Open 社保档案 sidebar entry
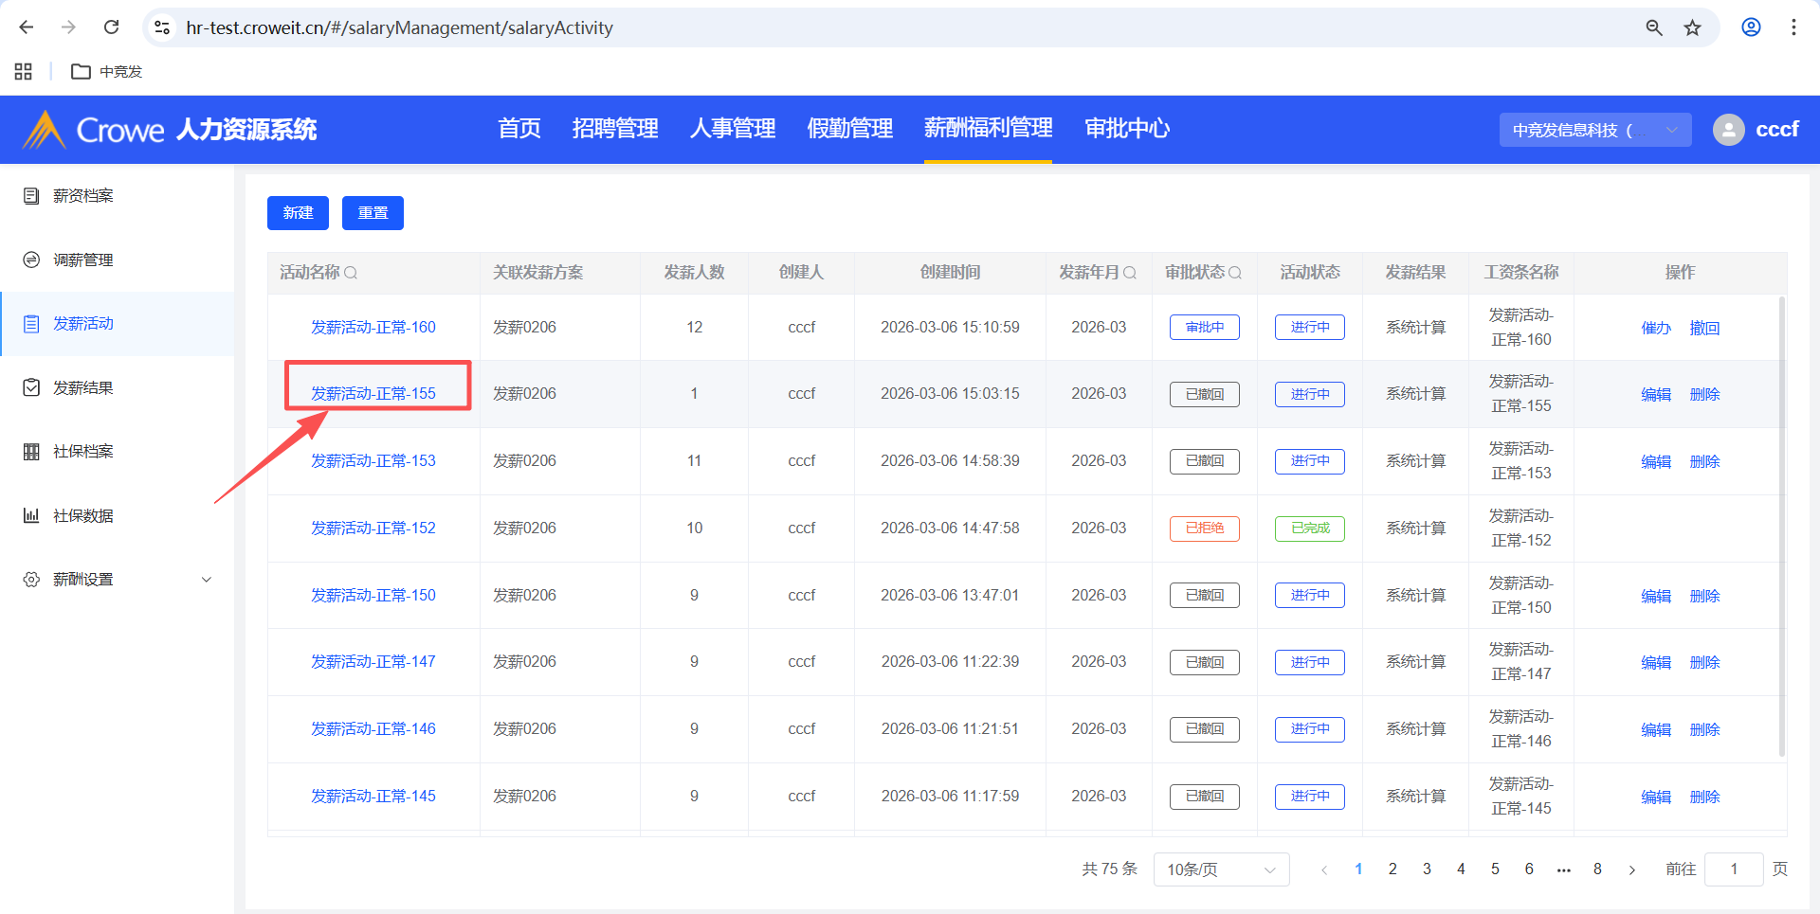 click(83, 452)
